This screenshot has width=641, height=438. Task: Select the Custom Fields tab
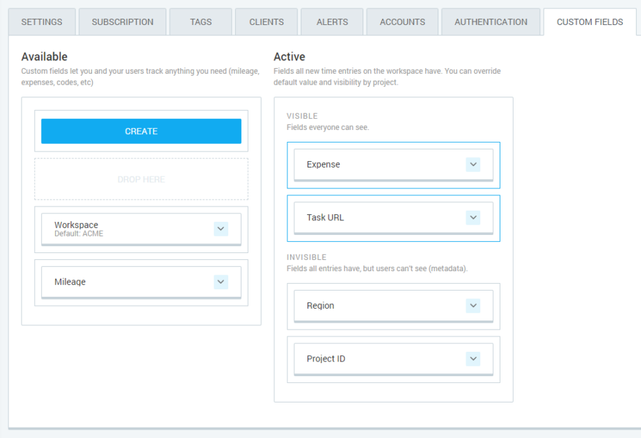tap(589, 22)
